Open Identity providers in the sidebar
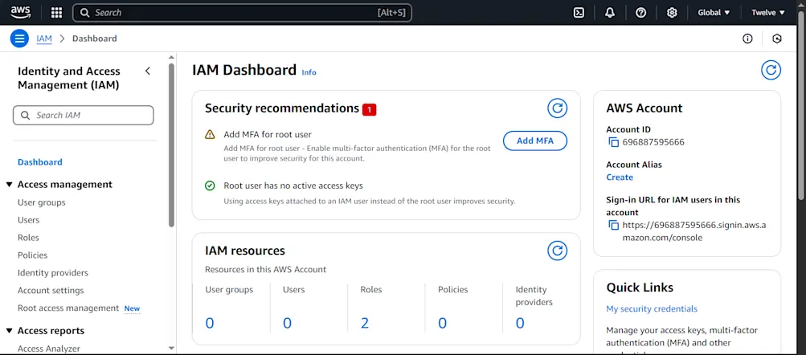This screenshot has width=806, height=355. 53,273
